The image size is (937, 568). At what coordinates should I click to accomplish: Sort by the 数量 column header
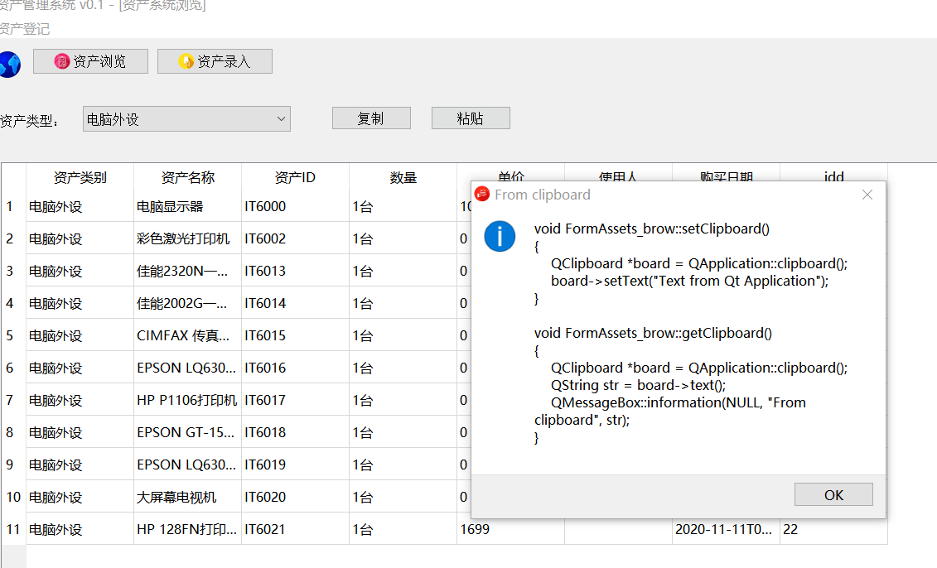point(403,177)
